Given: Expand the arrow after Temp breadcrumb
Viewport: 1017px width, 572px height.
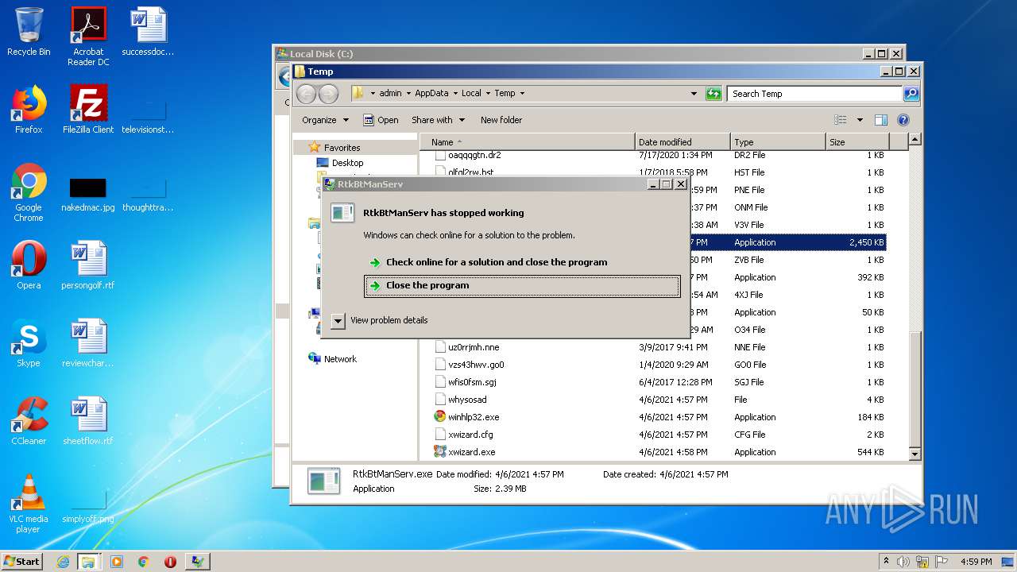Looking at the screenshot, I should click(x=521, y=93).
